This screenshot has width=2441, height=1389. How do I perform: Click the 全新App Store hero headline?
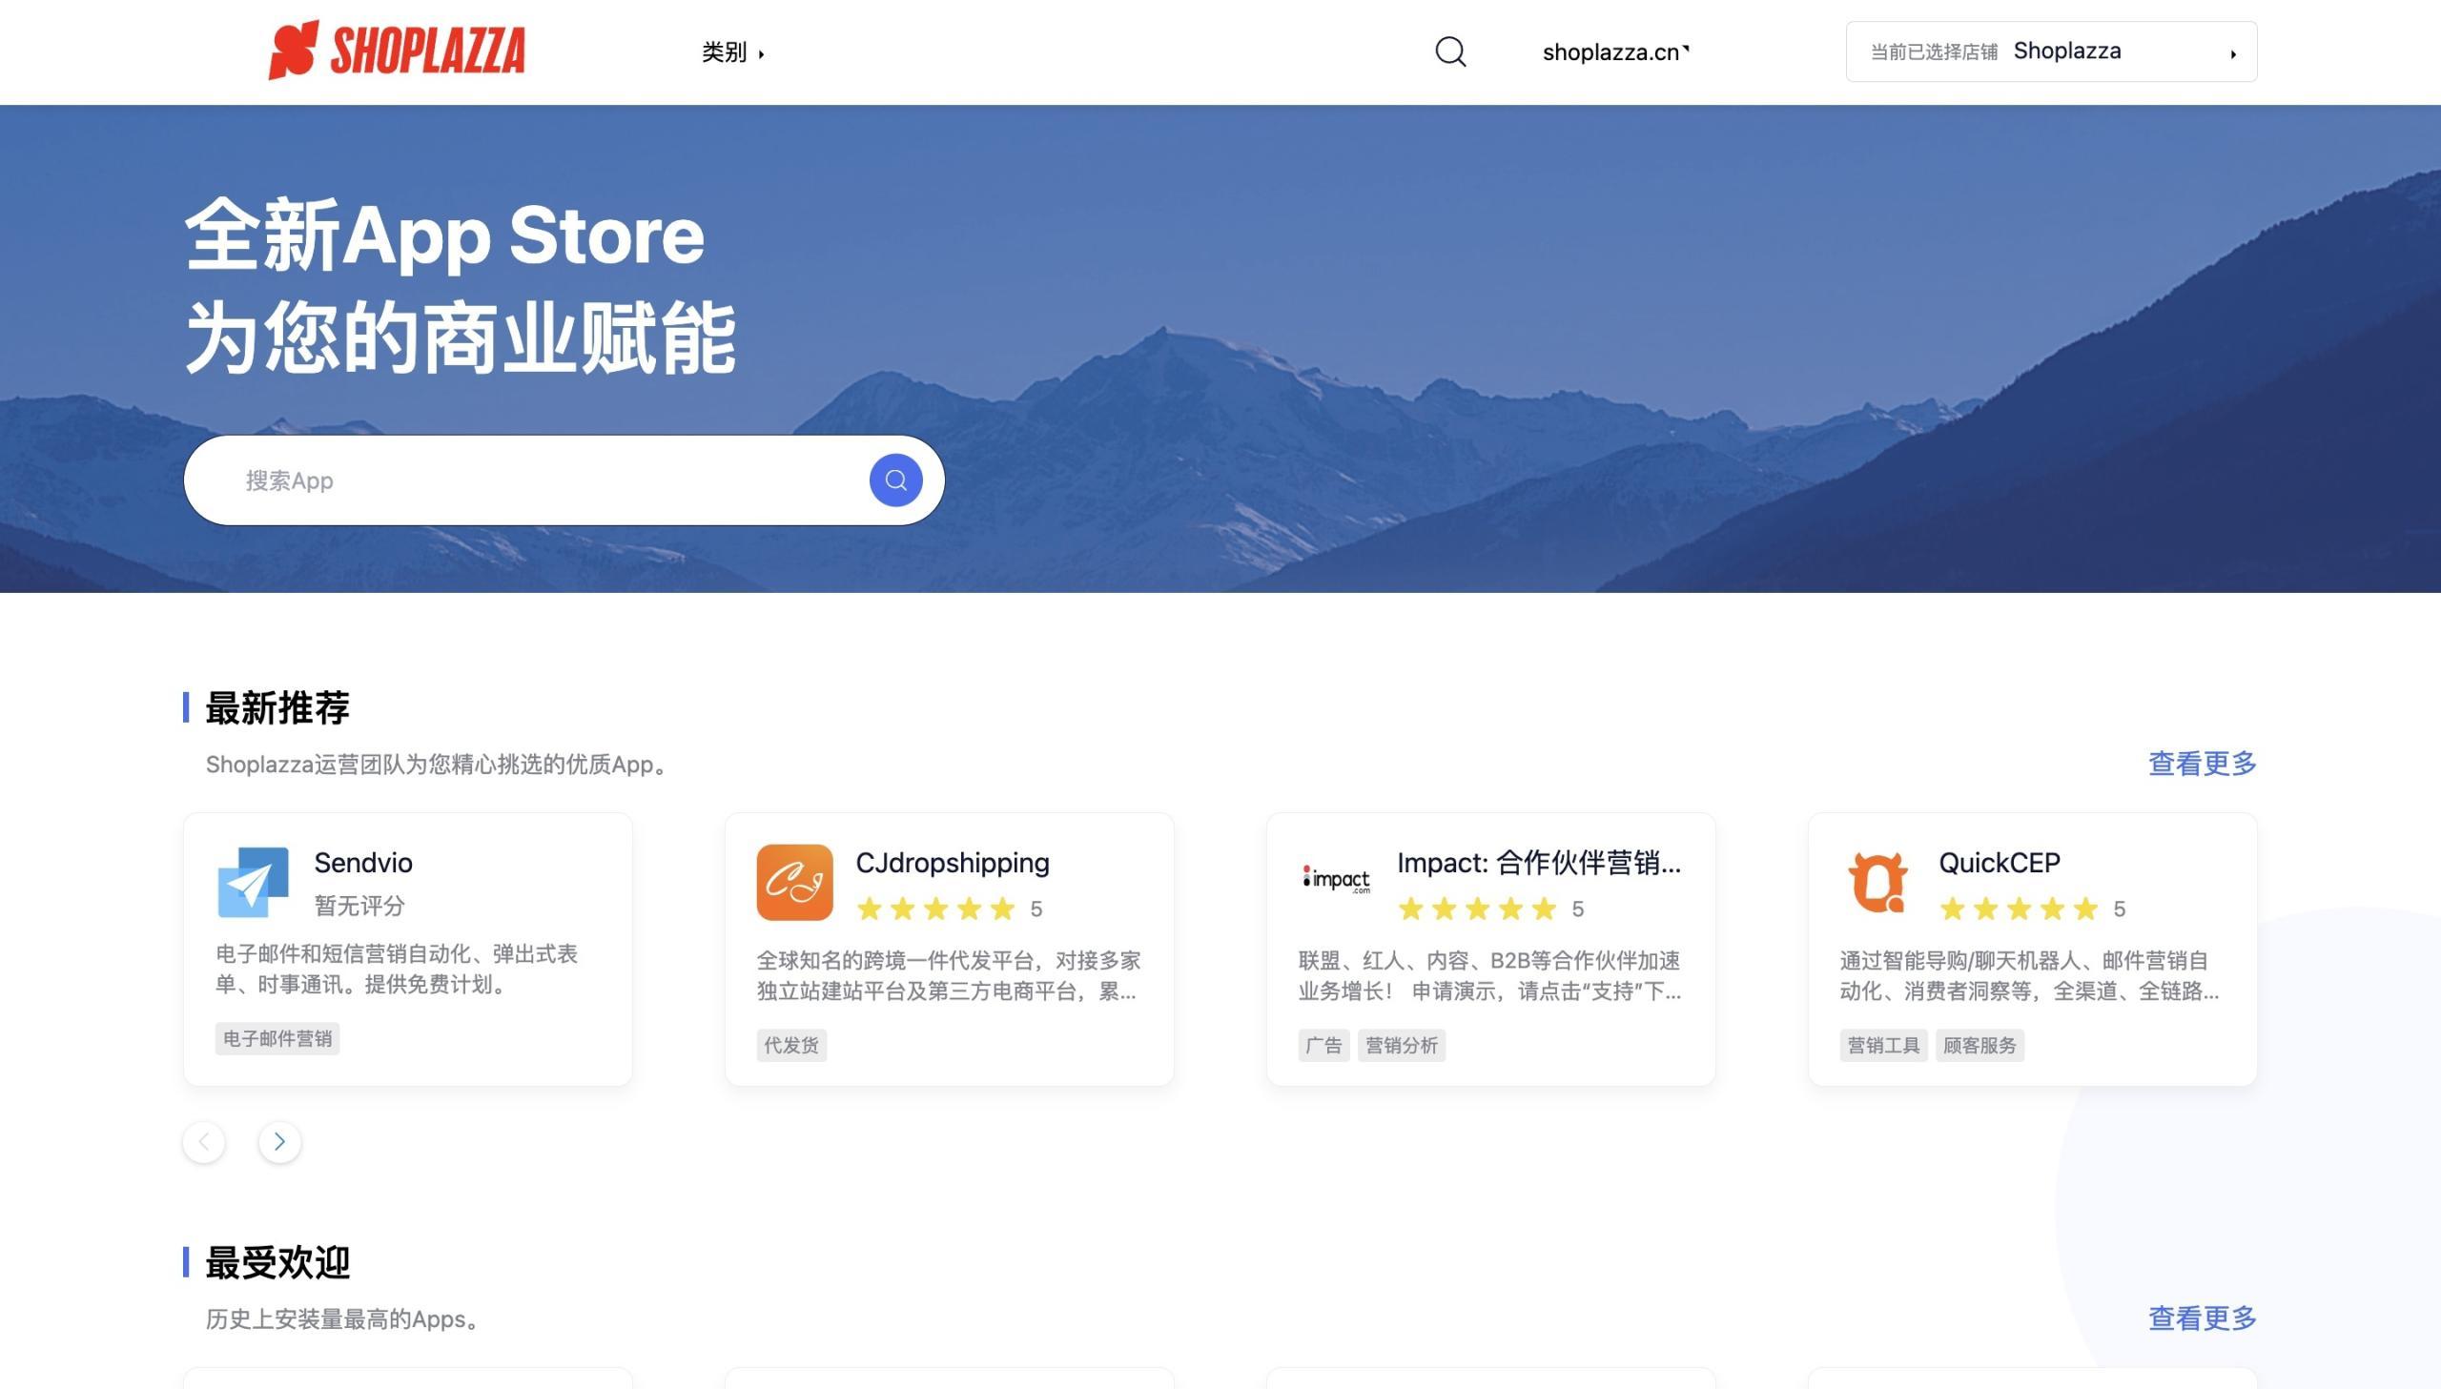(445, 235)
